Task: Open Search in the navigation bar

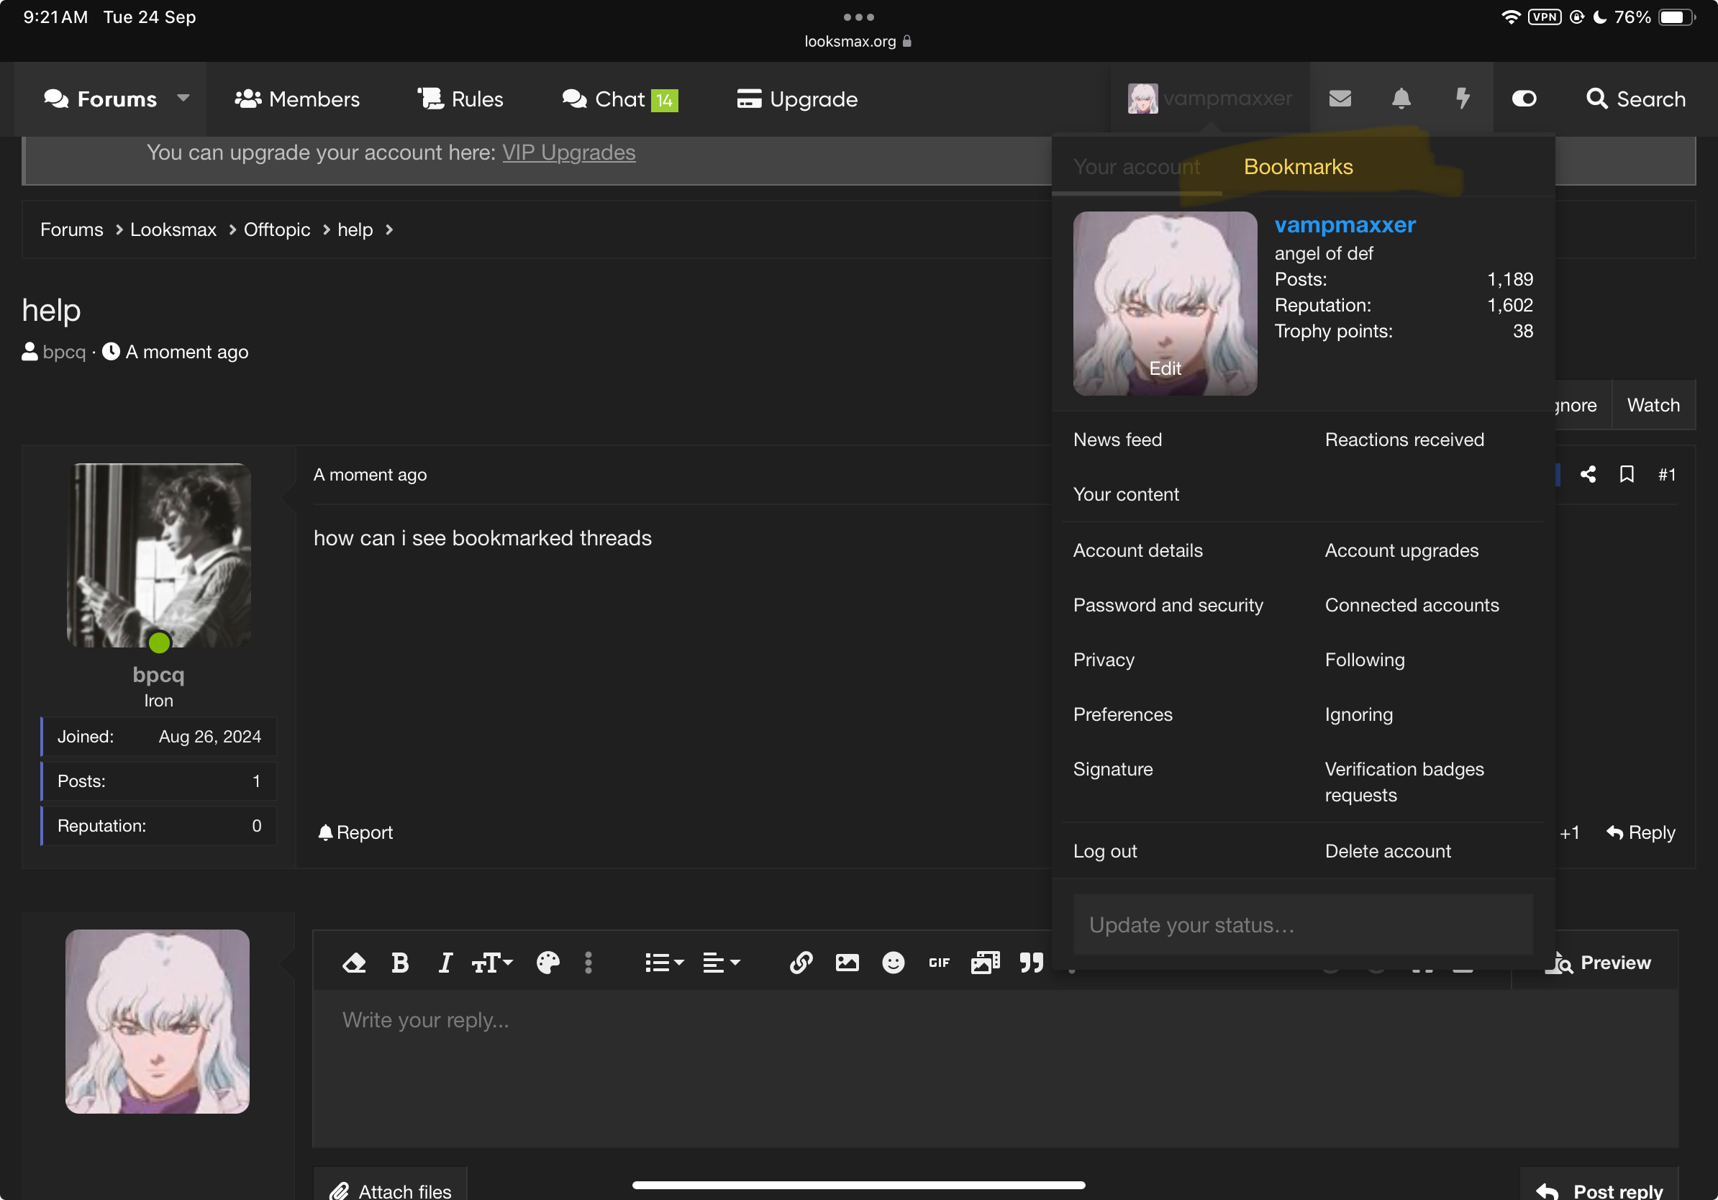Action: 1636,99
